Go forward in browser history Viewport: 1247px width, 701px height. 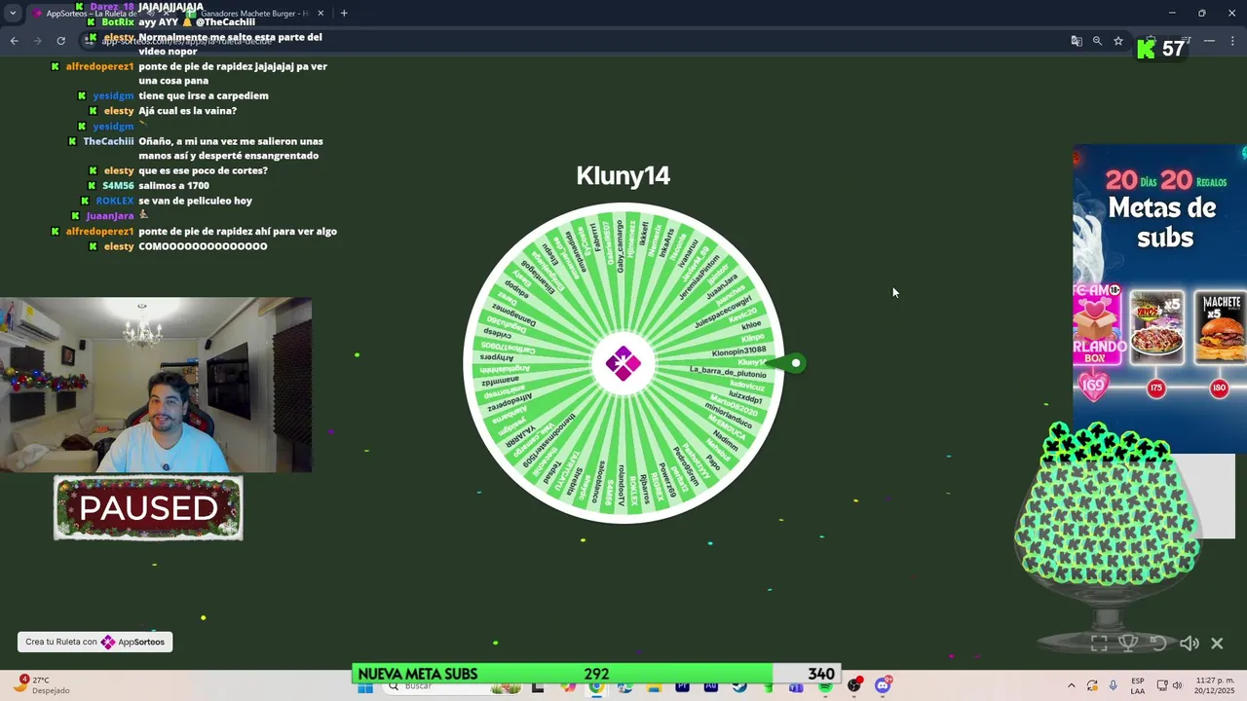(x=37, y=41)
